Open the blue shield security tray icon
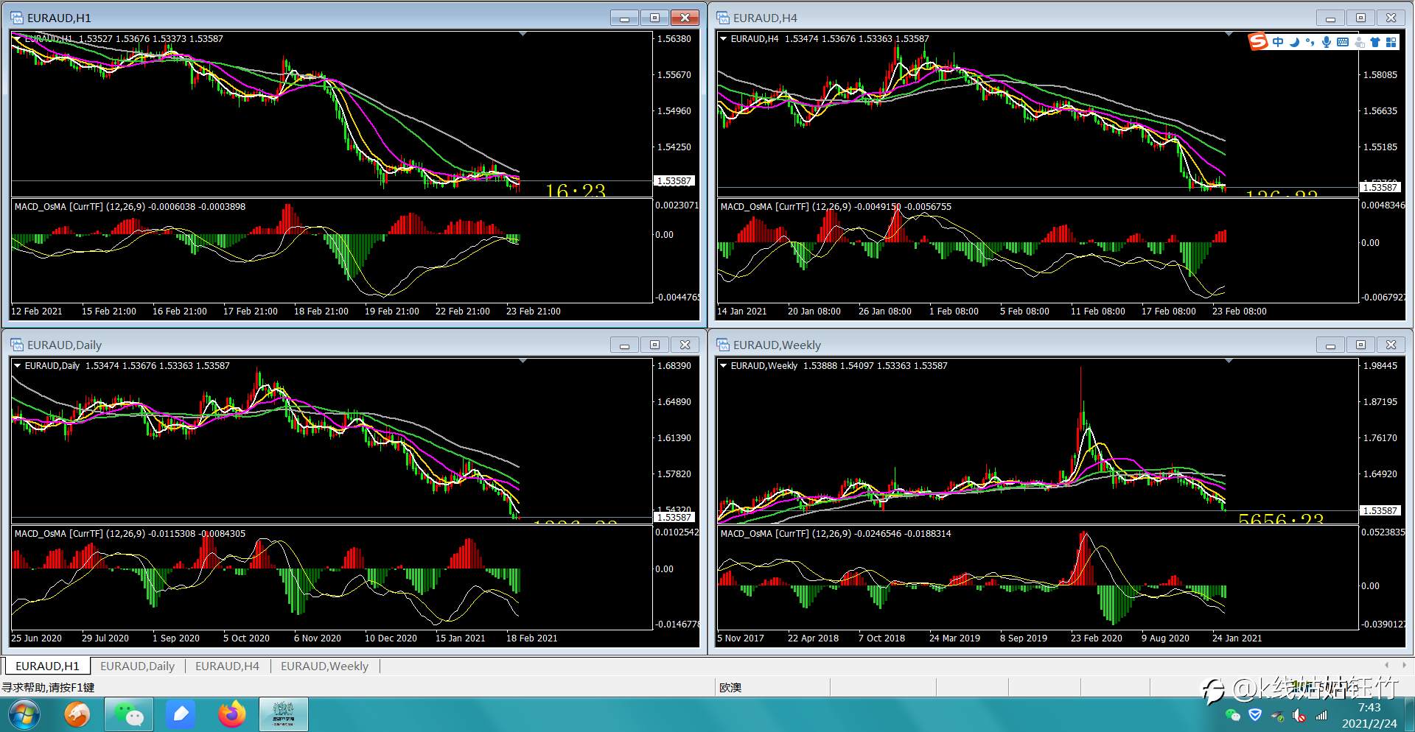Image resolution: width=1415 pixels, height=732 pixels. (1255, 715)
